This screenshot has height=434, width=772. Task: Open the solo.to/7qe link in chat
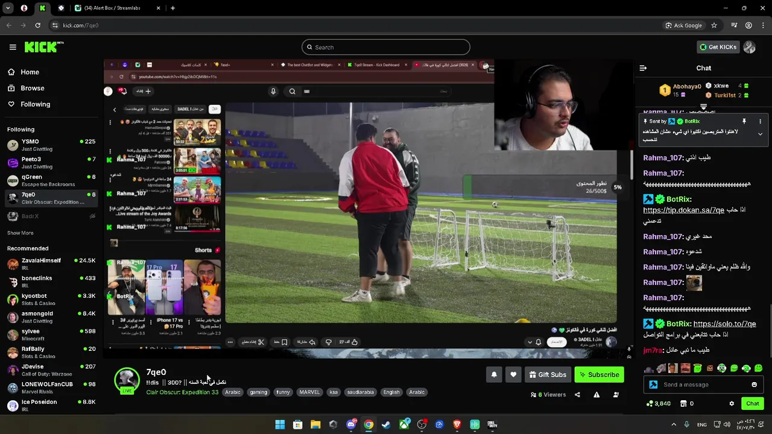pos(724,324)
